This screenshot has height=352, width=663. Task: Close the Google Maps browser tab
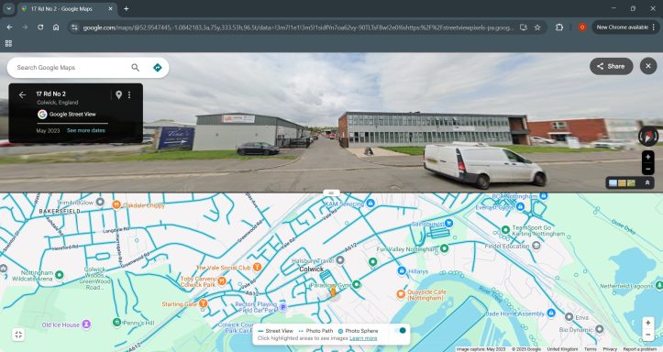click(110, 8)
